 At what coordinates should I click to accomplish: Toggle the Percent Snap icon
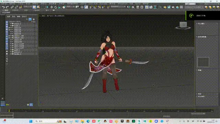pos(99,7)
